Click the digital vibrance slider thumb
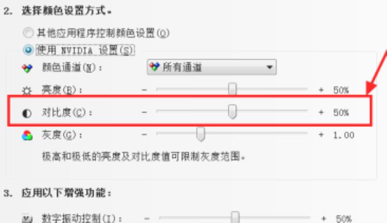Screen dimensions: 387x223 [235, 218]
